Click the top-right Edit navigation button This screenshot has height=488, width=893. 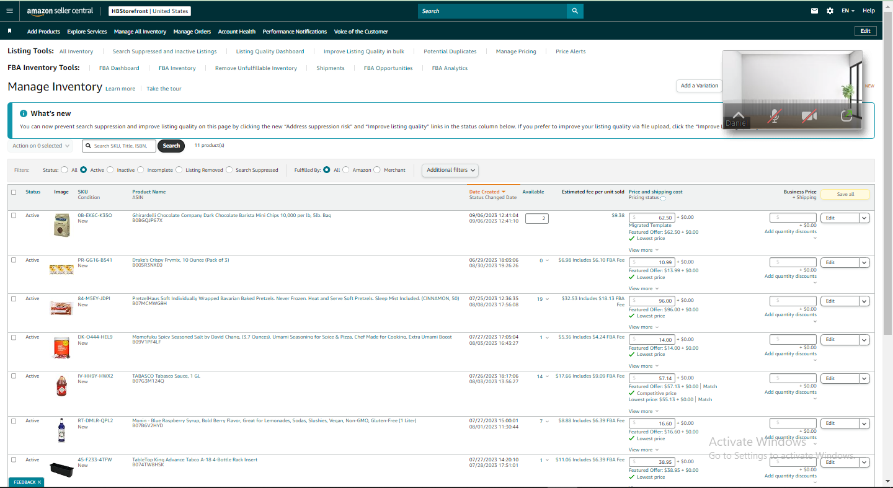pyautogui.click(x=866, y=31)
